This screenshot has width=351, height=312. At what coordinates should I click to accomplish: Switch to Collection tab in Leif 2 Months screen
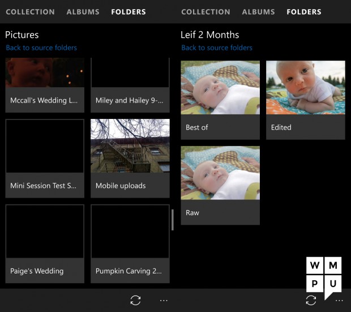click(x=206, y=12)
